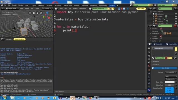
Task: Open the 3D viewport editor type dropdown
Action: pyautogui.click(x=3, y=9)
